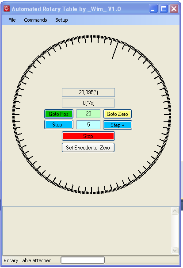183x268 pixels.
Task: Open the Setup menu
Action: (x=61, y=20)
